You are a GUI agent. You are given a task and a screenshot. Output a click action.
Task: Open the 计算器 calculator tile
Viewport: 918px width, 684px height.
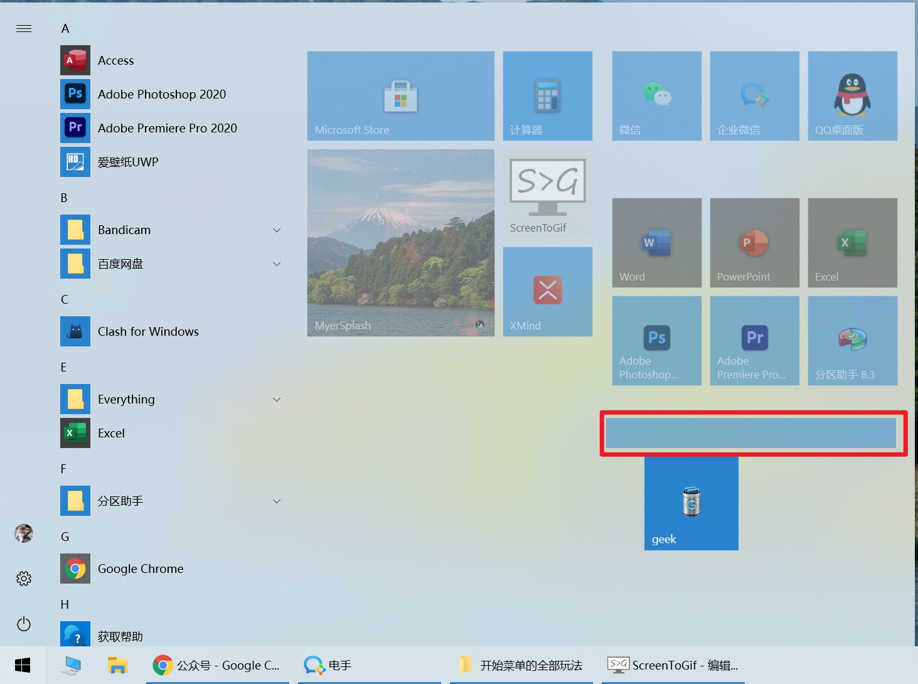point(548,96)
